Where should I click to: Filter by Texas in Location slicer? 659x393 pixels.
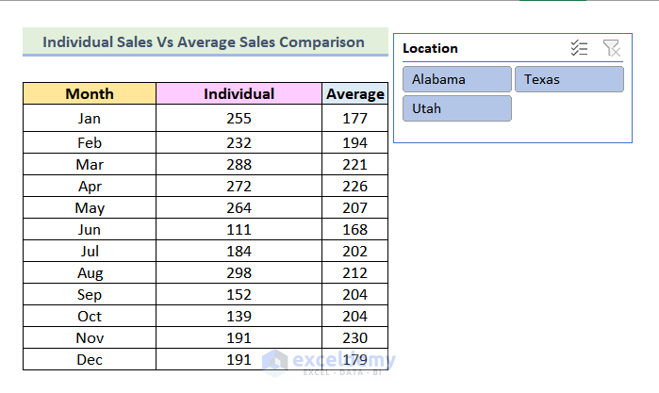point(568,79)
